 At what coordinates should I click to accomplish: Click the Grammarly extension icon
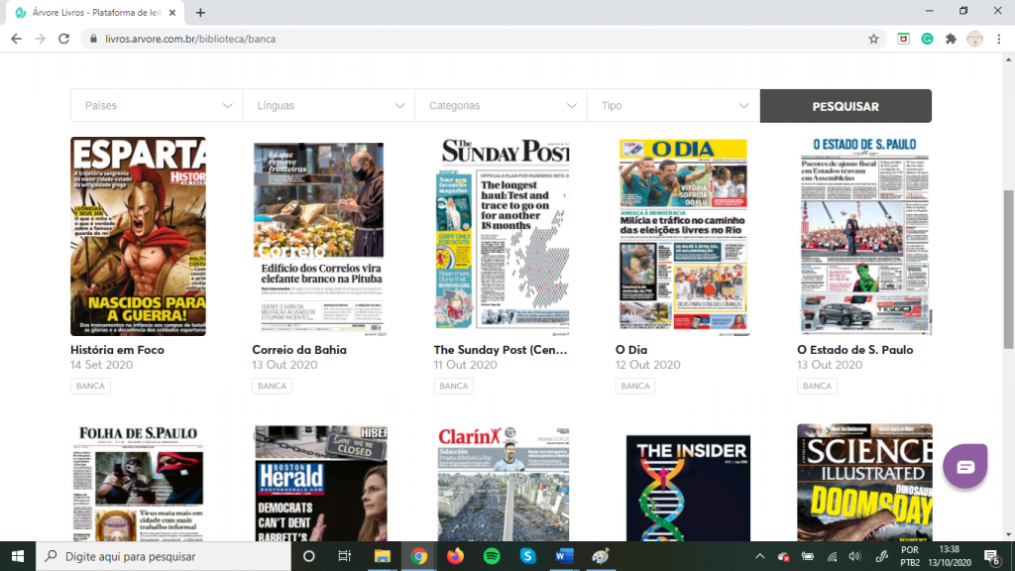(x=928, y=39)
